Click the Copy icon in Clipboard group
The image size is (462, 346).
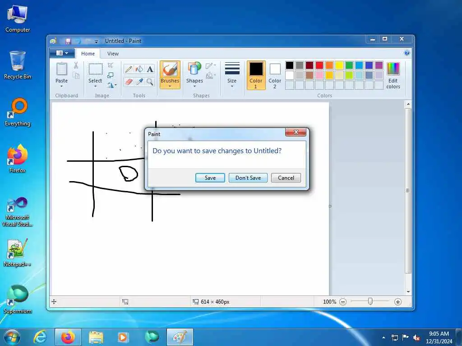pos(76,76)
